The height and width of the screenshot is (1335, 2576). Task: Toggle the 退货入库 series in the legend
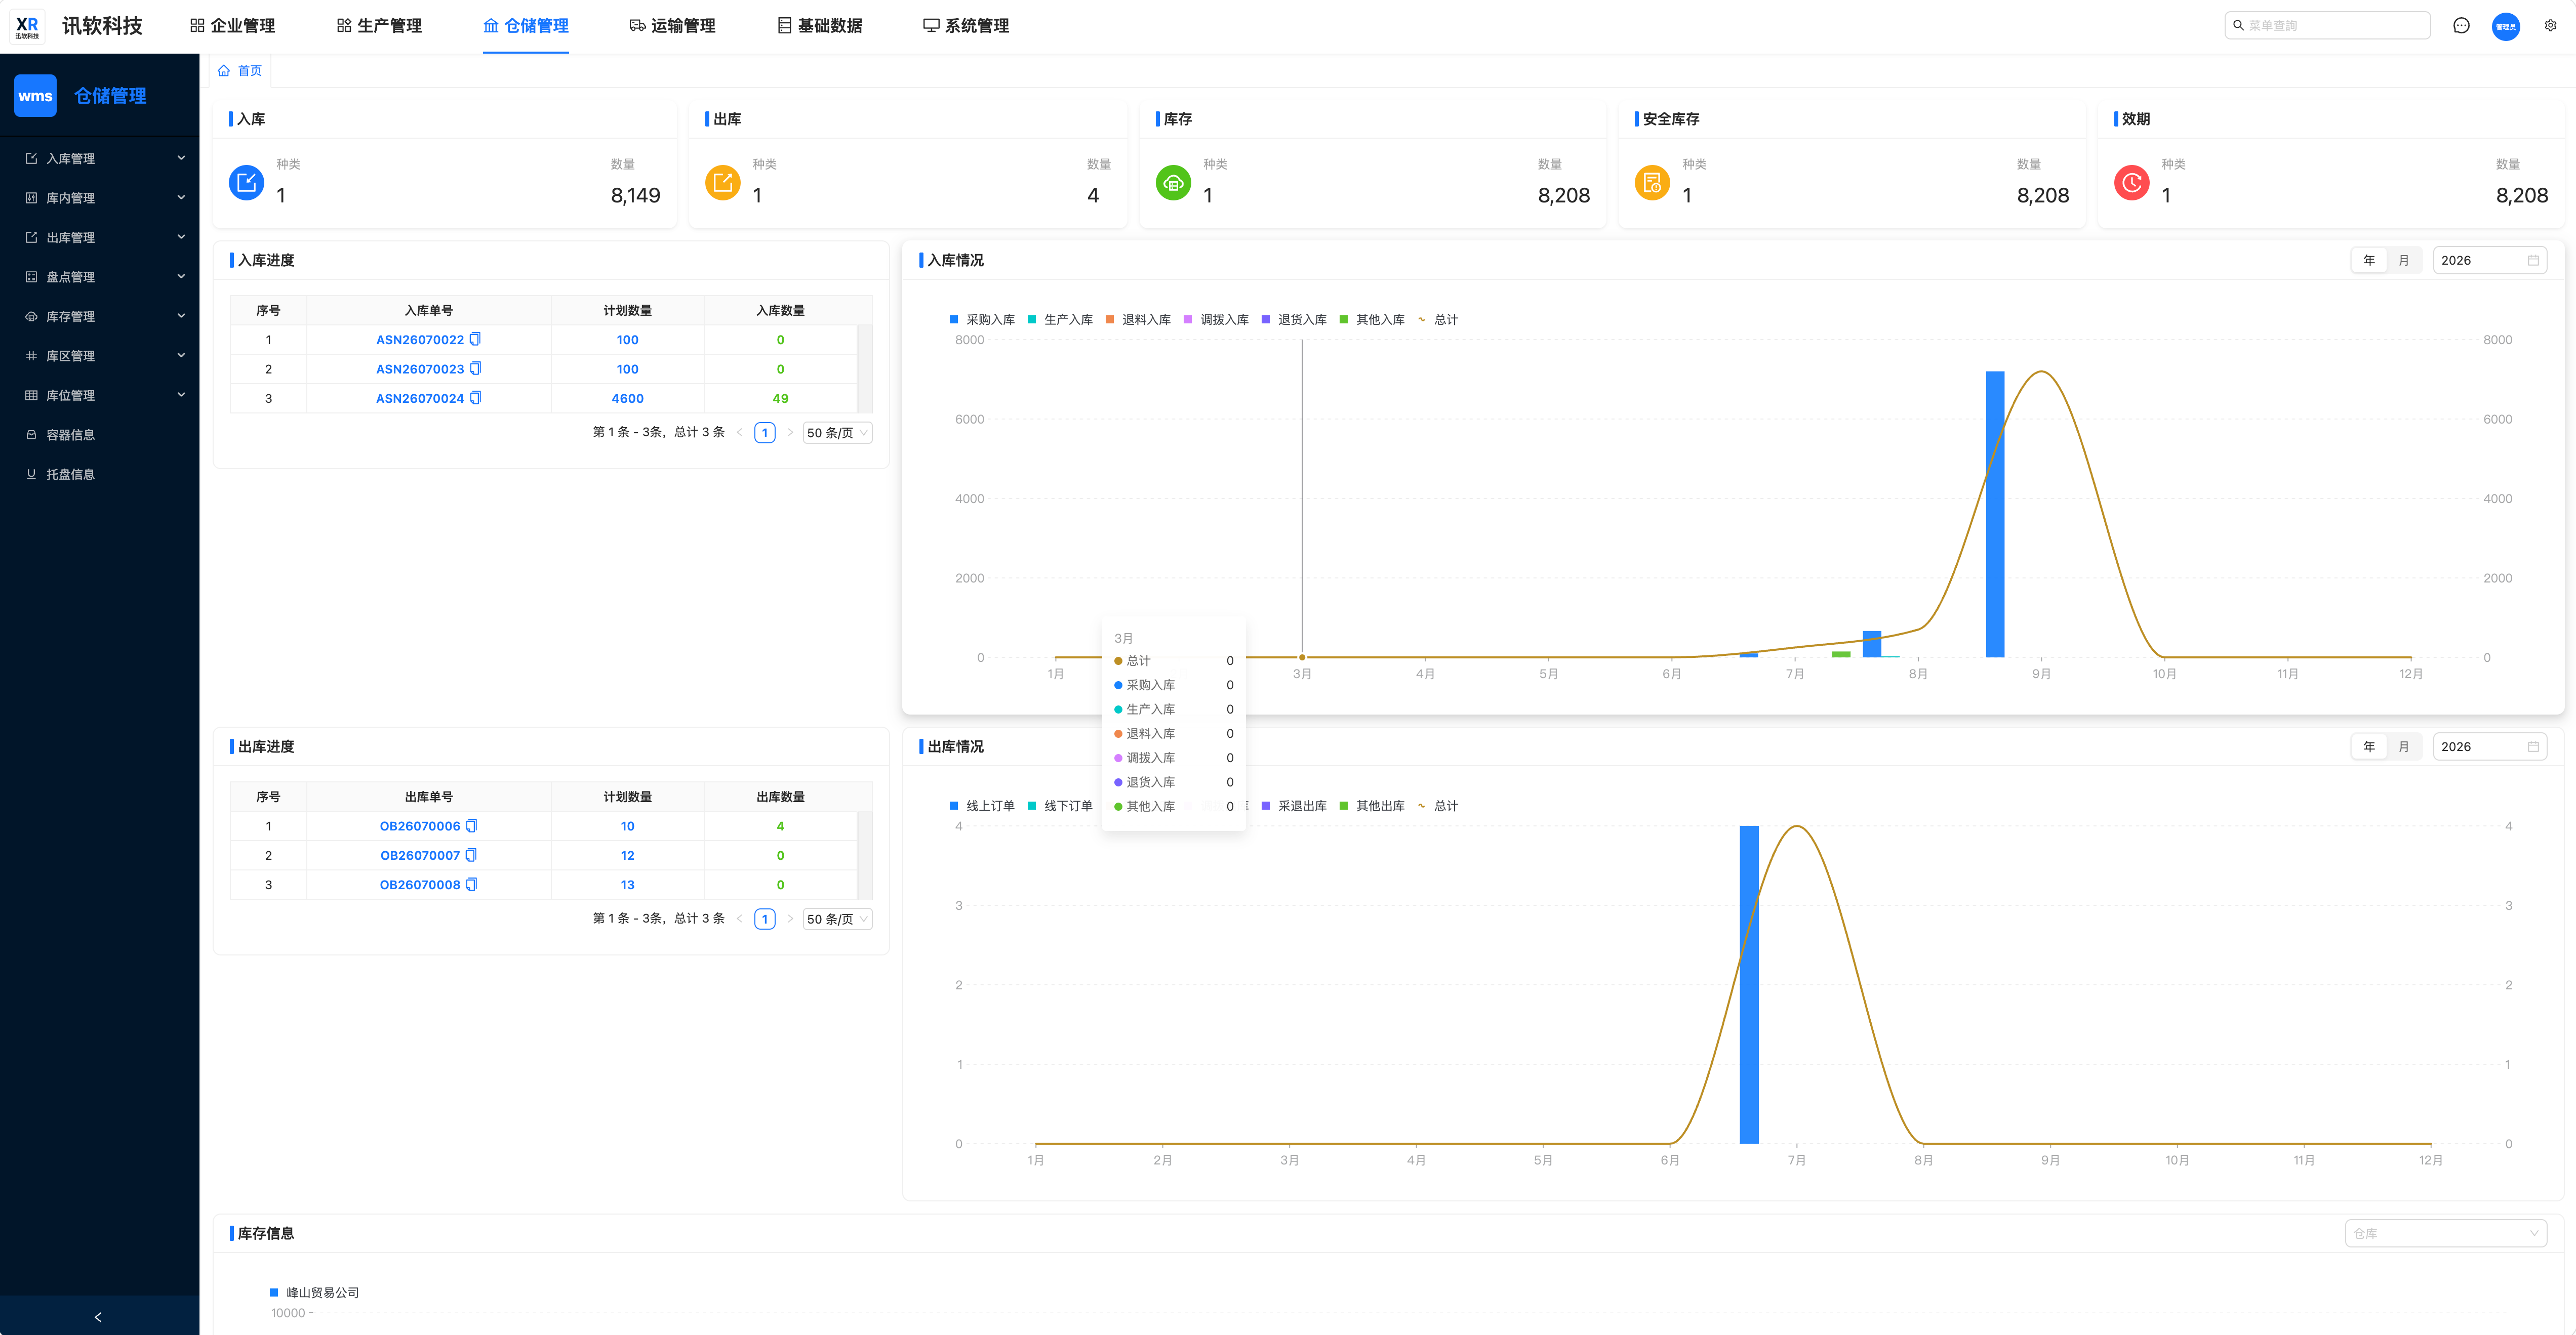click(1294, 320)
